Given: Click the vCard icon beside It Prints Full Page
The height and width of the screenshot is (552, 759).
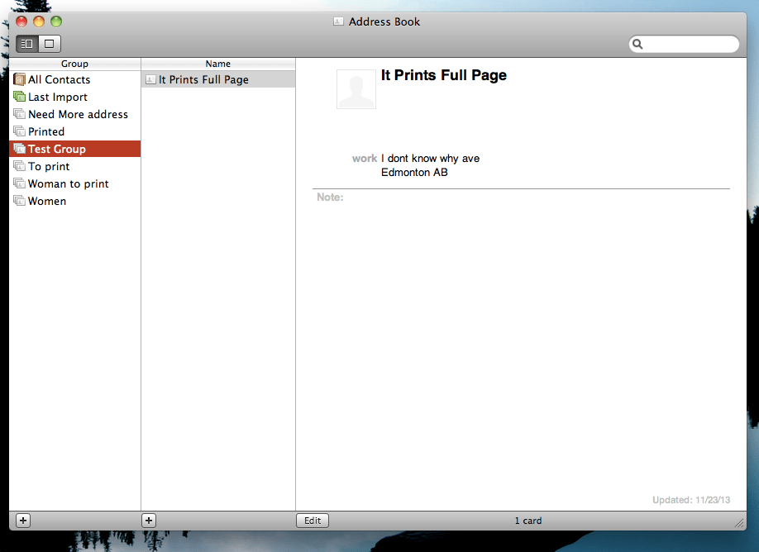Looking at the screenshot, I should pos(151,79).
